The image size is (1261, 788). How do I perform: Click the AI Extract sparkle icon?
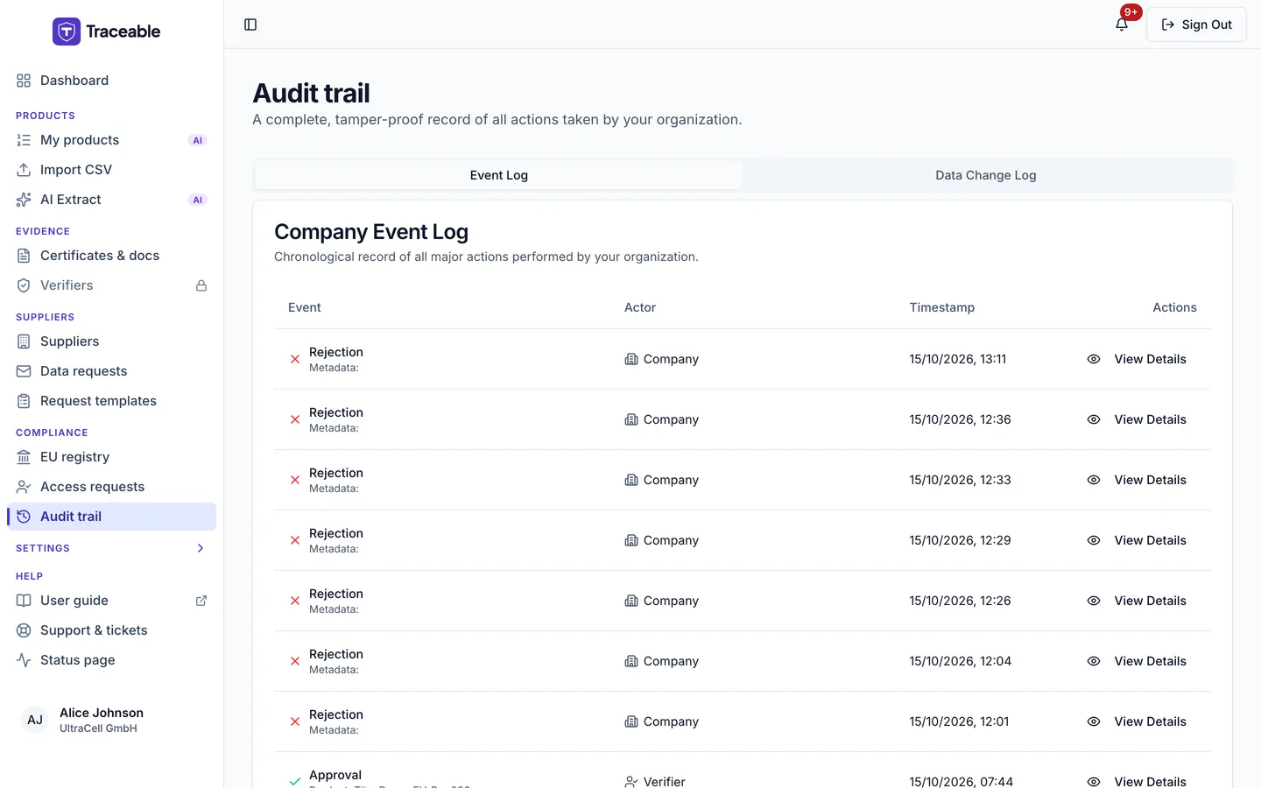(24, 200)
